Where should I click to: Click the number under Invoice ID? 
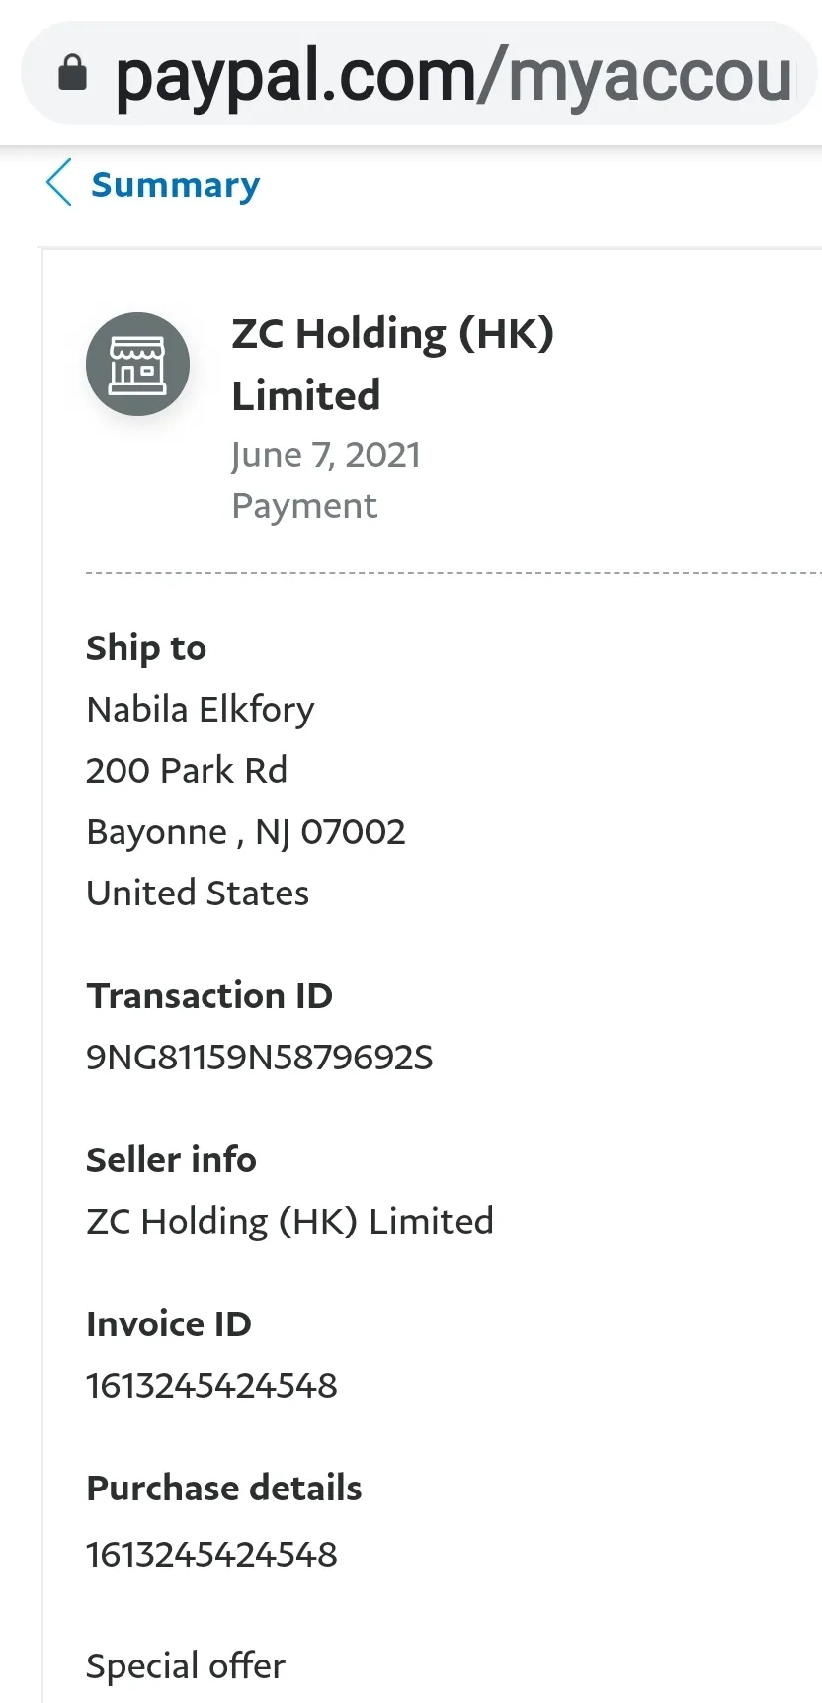pos(211,1386)
